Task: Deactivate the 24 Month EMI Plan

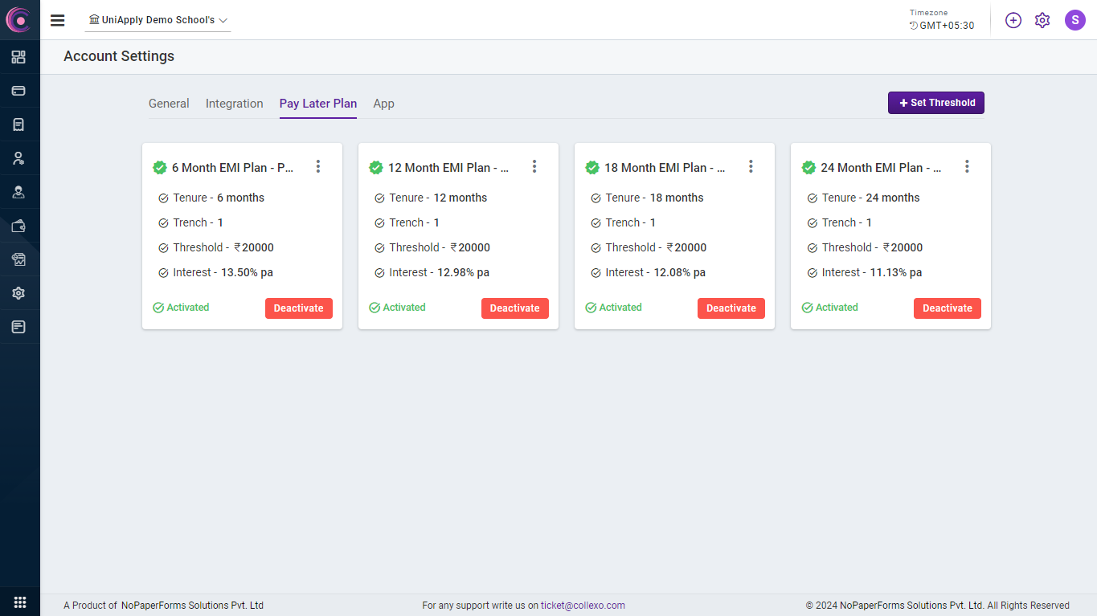Action: 947,308
